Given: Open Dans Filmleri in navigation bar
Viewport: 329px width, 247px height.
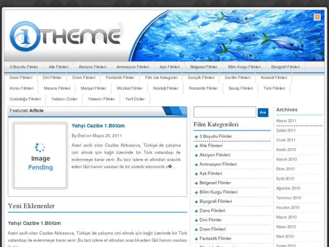Looking at the screenshot, I should (x=21, y=77).
